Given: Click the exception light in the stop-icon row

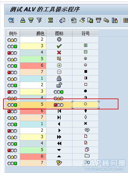Looking at the screenshot, I should 12,40.
